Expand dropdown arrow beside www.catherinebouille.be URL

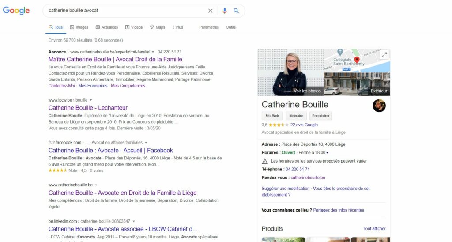[x=96, y=185]
